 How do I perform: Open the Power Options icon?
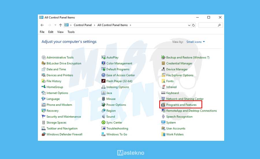pyautogui.click(x=103, y=105)
